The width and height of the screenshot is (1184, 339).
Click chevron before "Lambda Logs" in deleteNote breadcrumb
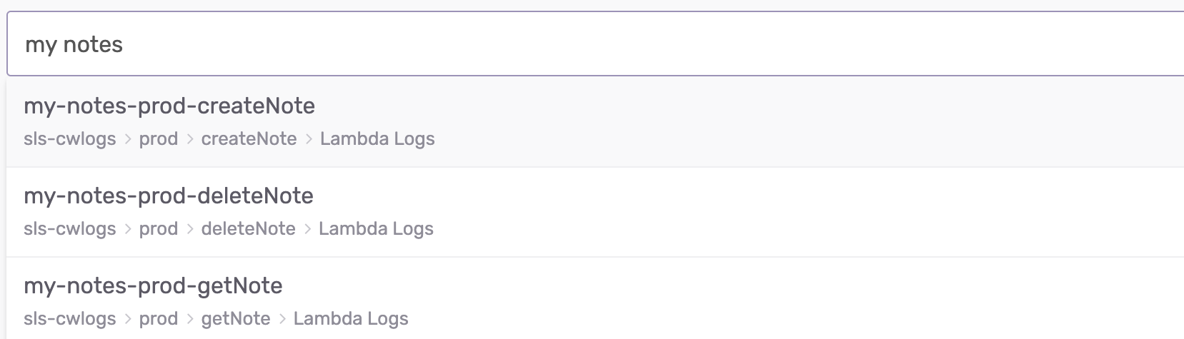click(x=307, y=229)
